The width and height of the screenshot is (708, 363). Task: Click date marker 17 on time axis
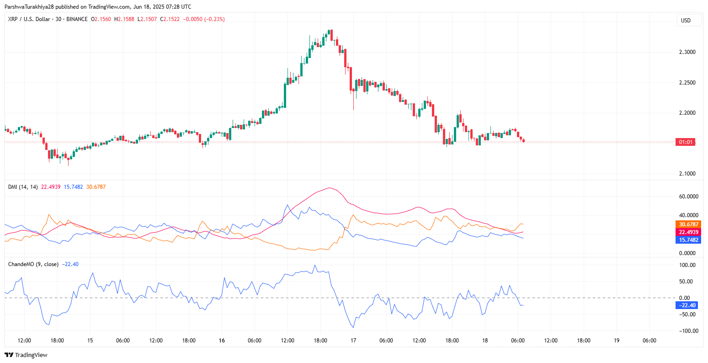coord(353,341)
